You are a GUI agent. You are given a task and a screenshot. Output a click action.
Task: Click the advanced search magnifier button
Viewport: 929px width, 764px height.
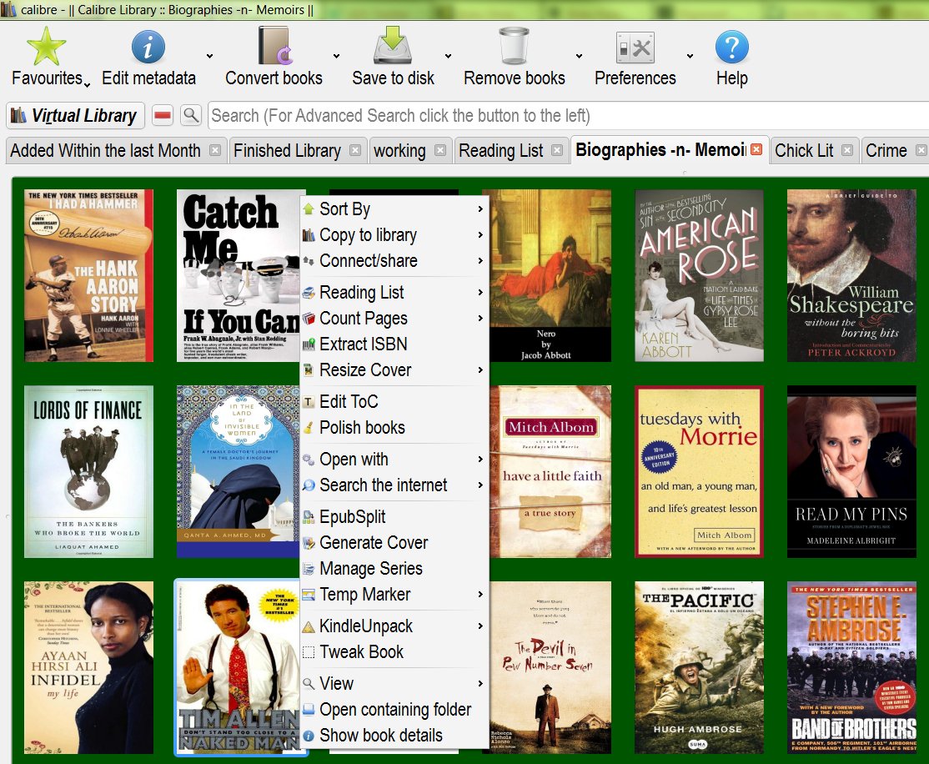191,115
